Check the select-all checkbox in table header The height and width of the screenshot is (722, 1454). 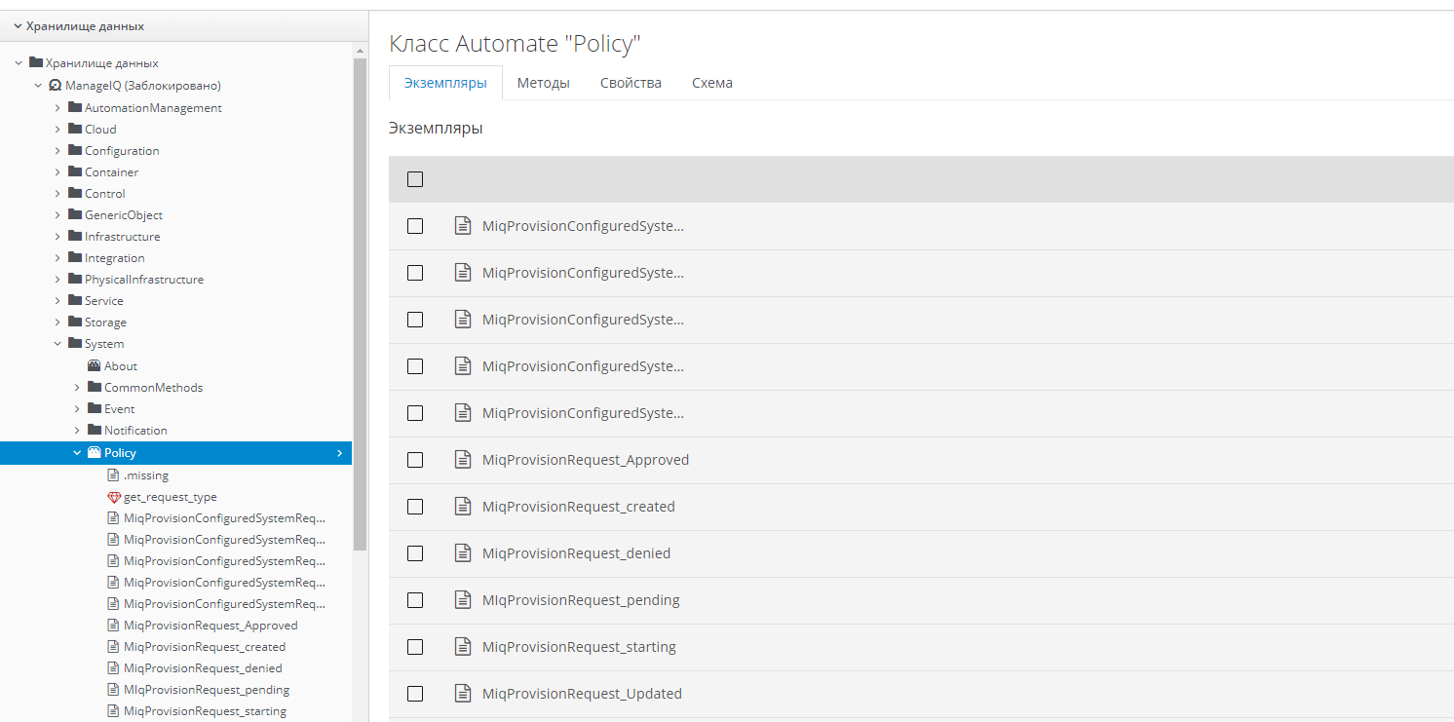tap(415, 179)
